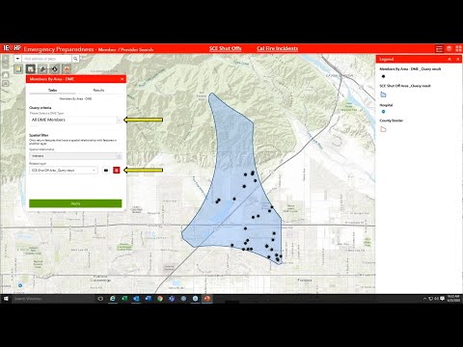Click the Windows taskbar search box
This screenshot has width=463, height=347.
53,299
